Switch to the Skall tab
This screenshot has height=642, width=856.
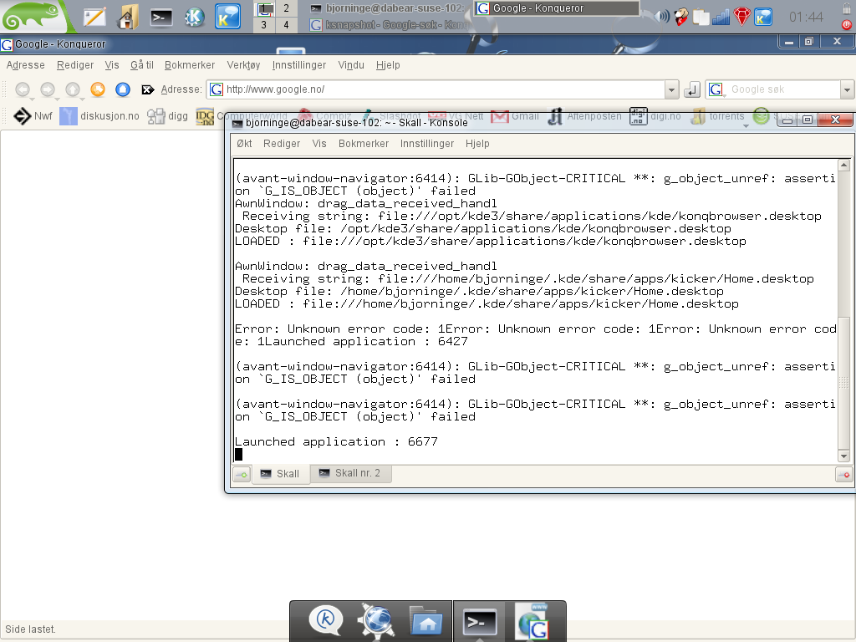tap(280, 473)
